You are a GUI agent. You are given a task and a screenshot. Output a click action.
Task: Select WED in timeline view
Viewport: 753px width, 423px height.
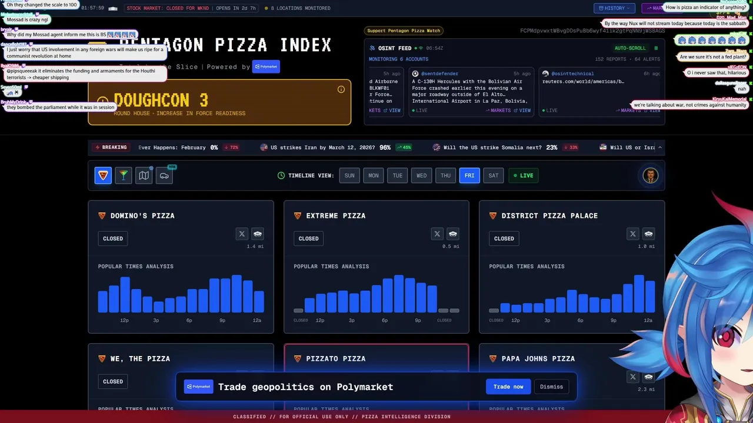pyautogui.click(x=422, y=175)
